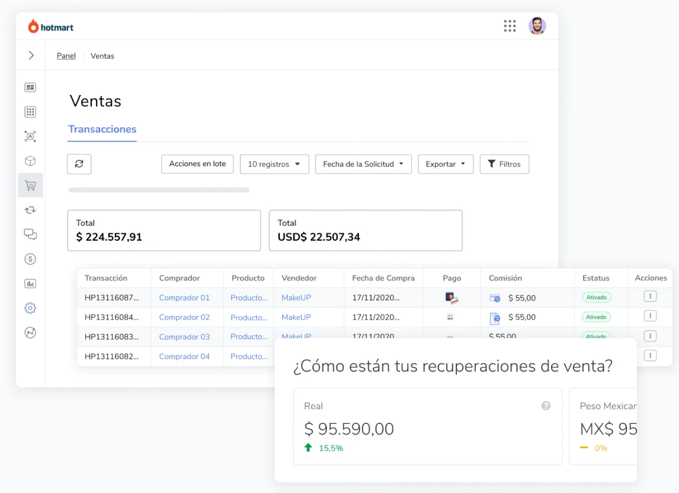Open the Real metric help tooltip icon
The height and width of the screenshot is (493, 679).
tap(546, 405)
